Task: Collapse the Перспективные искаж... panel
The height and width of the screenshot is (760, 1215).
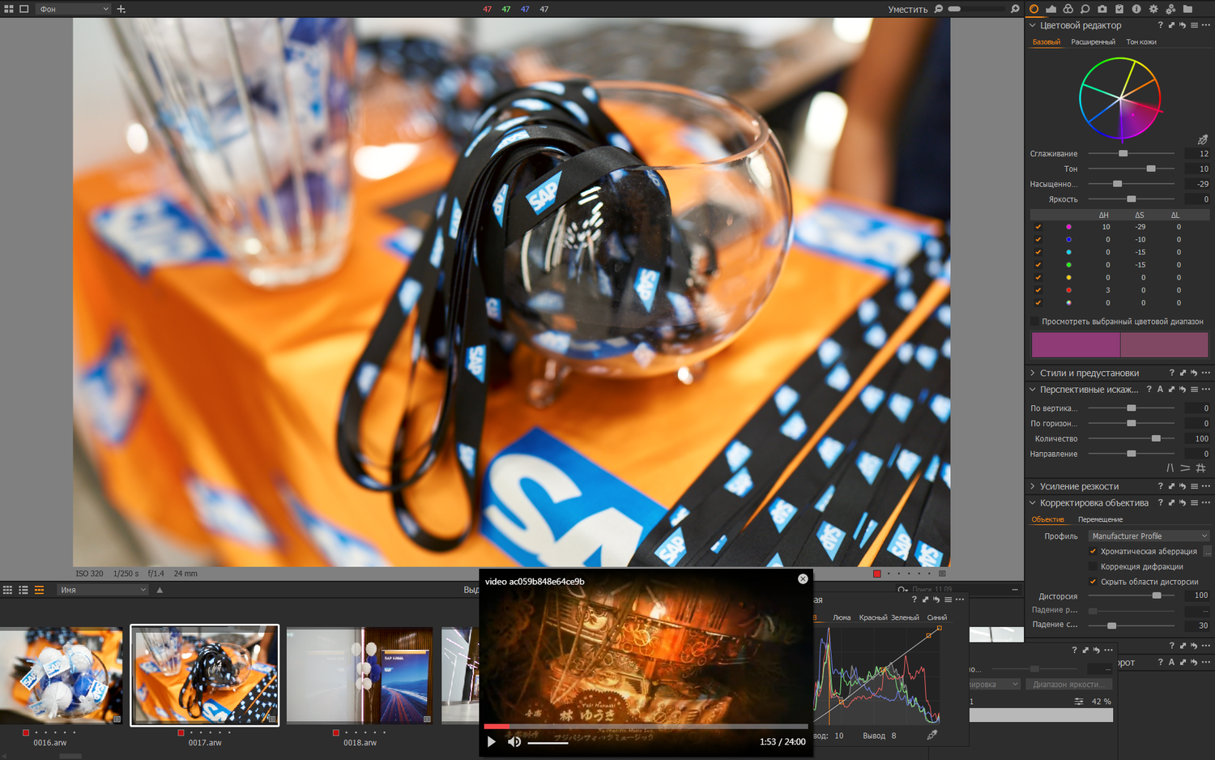Action: pyautogui.click(x=1033, y=390)
